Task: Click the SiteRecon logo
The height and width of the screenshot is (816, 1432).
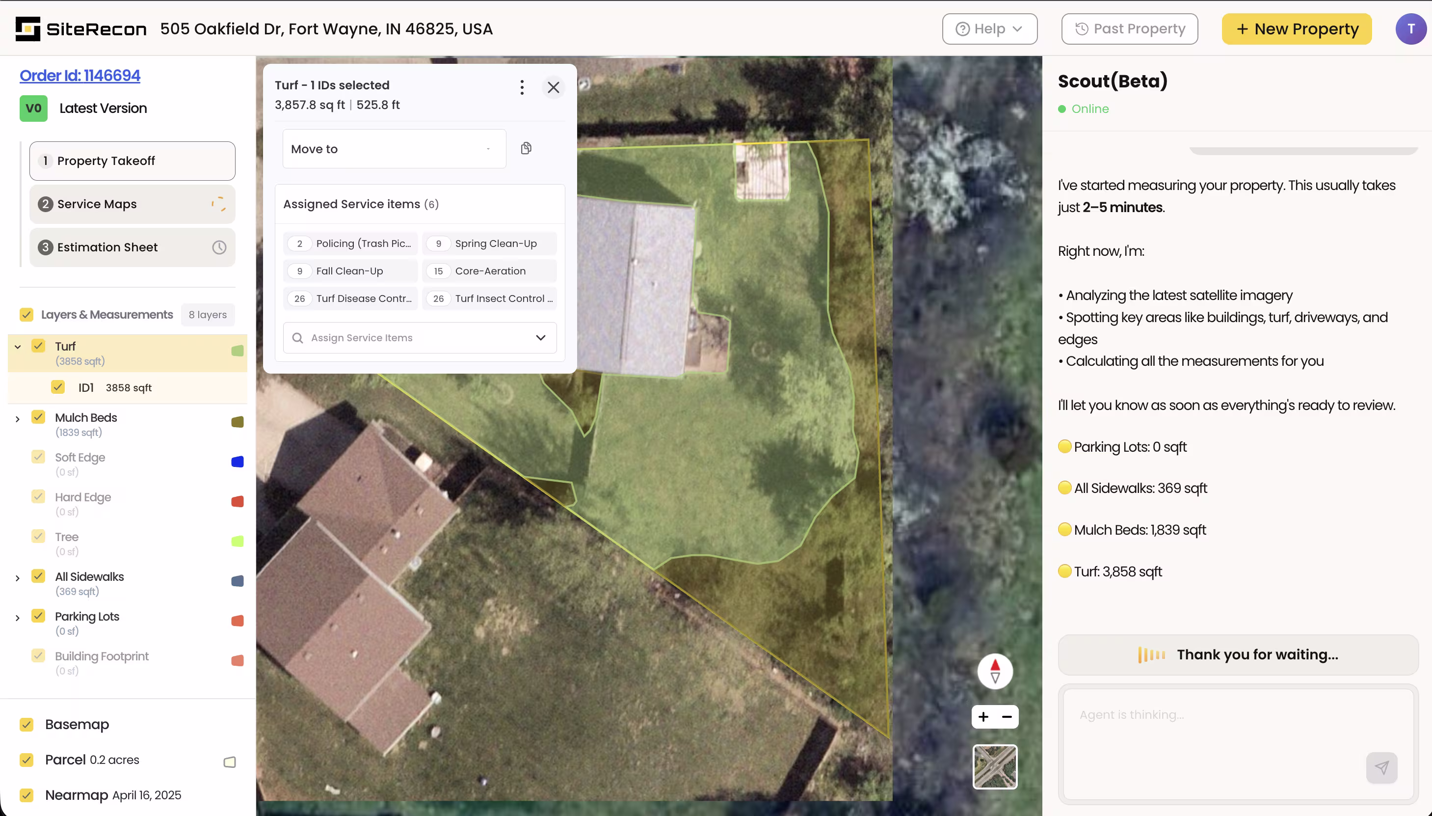Action: click(x=81, y=28)
